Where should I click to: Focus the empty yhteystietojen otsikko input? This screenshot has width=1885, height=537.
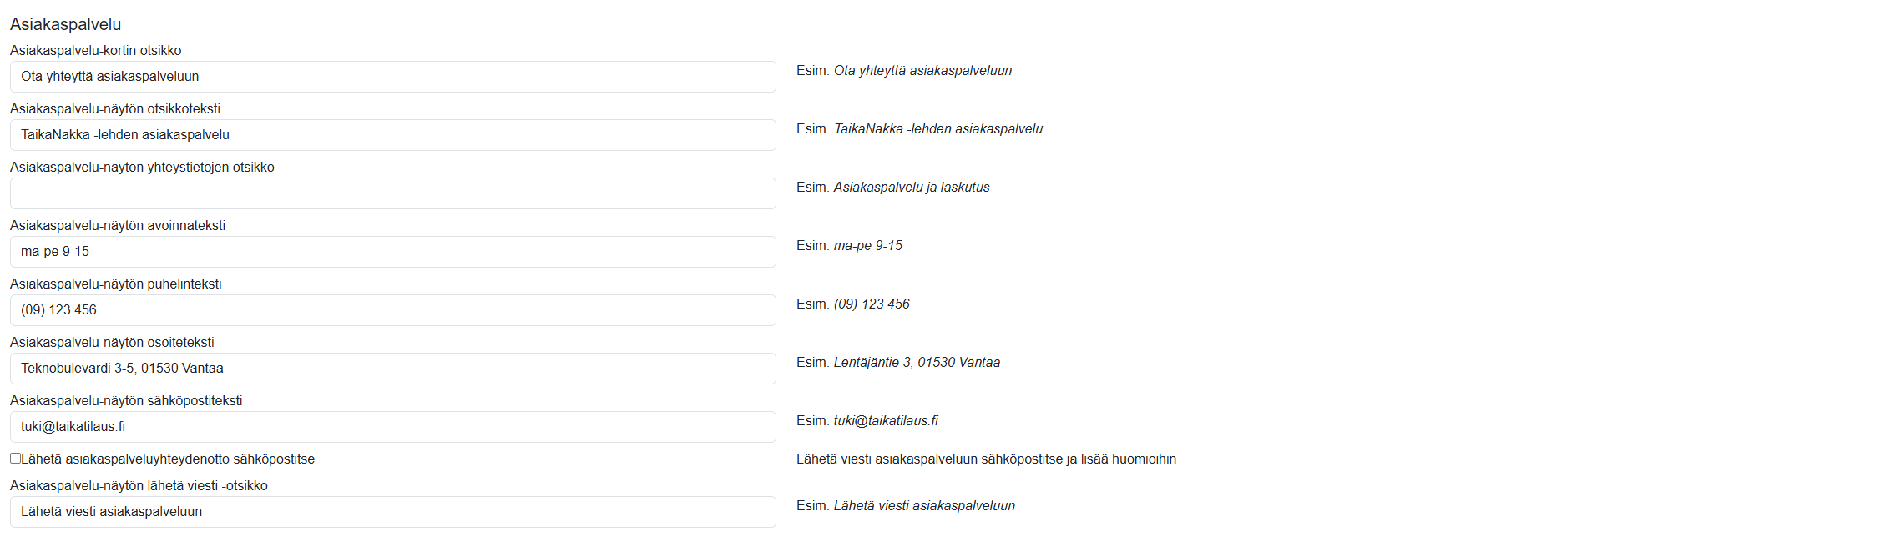(x=392, y=193)
